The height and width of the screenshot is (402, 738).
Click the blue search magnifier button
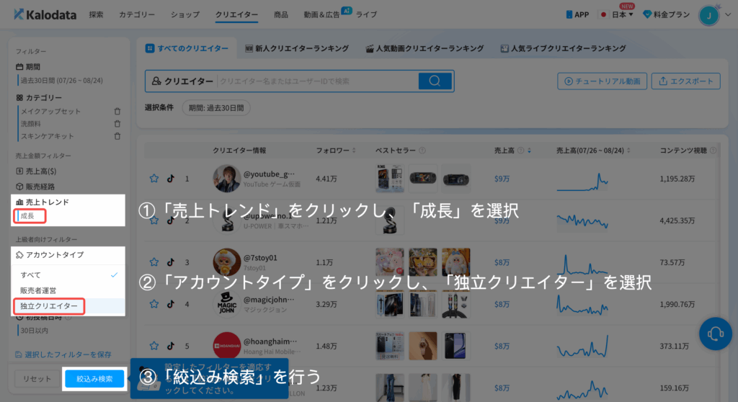click(435, 81)
